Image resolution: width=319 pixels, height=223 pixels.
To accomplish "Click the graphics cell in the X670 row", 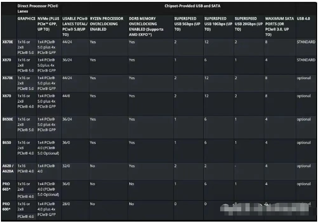I will (26, 101).
